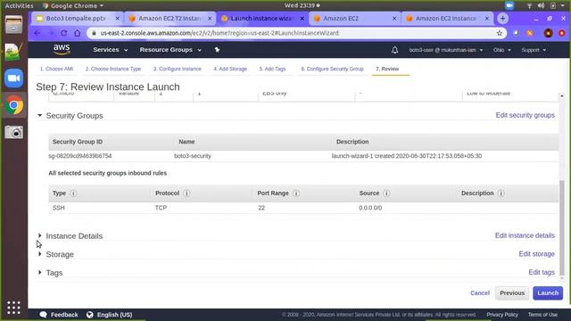
Task: Bookmark this page with star icon
Action: [x=500, y=33]
